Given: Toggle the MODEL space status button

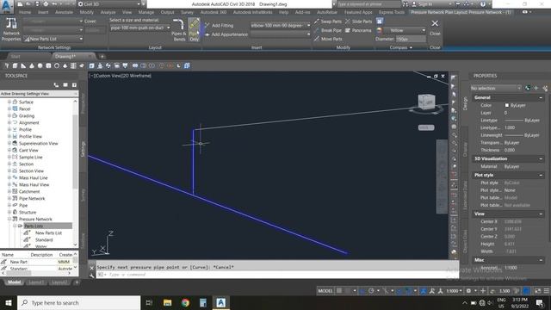Looking at the screenshot, I should point(325,291).
